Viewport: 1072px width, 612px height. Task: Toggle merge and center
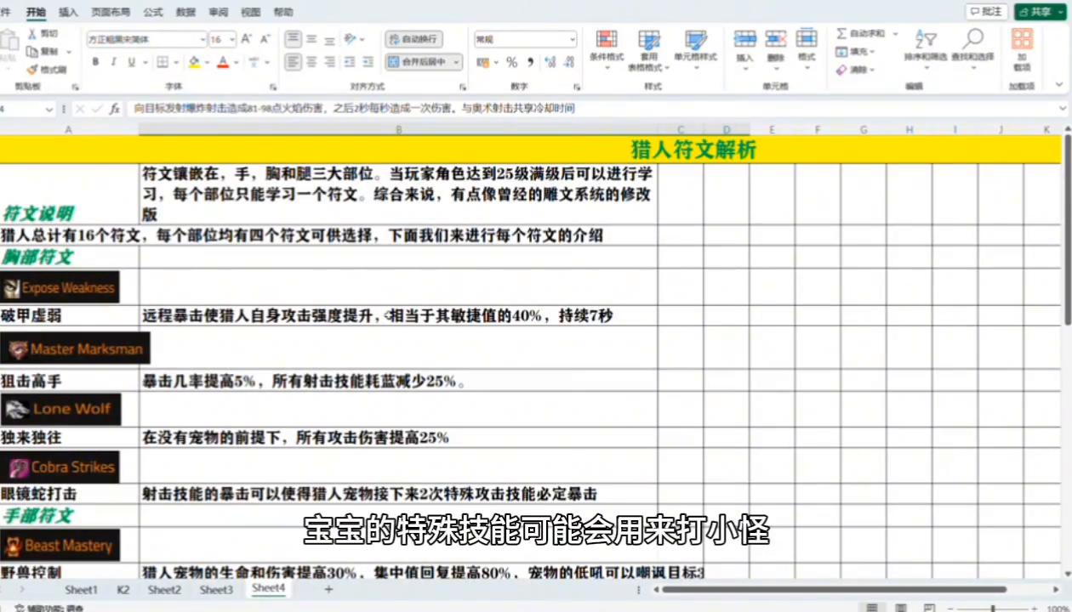[x=417, y=62]
